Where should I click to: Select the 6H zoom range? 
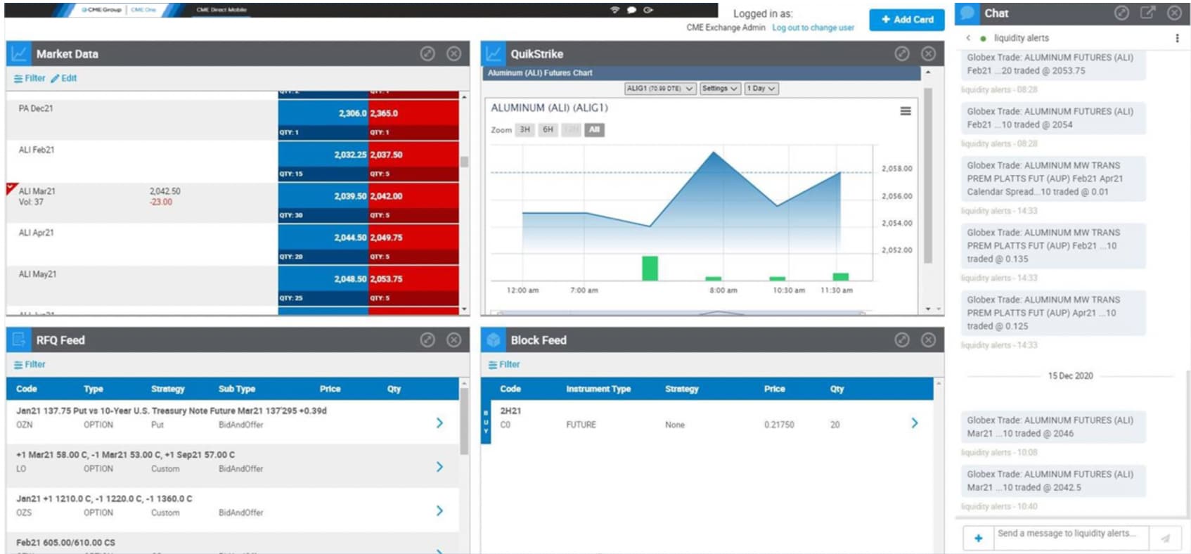click(548, 130)
